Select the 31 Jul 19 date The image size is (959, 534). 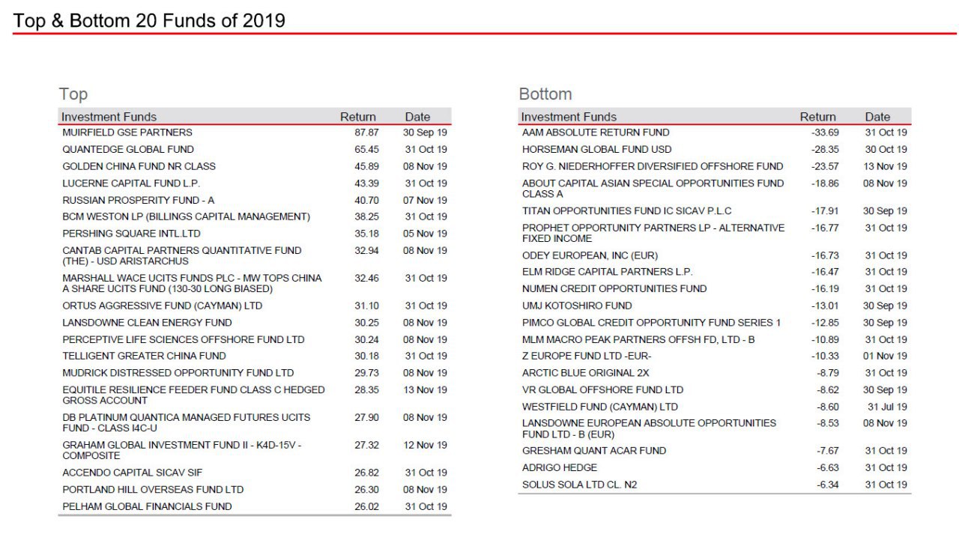(887, 407)
